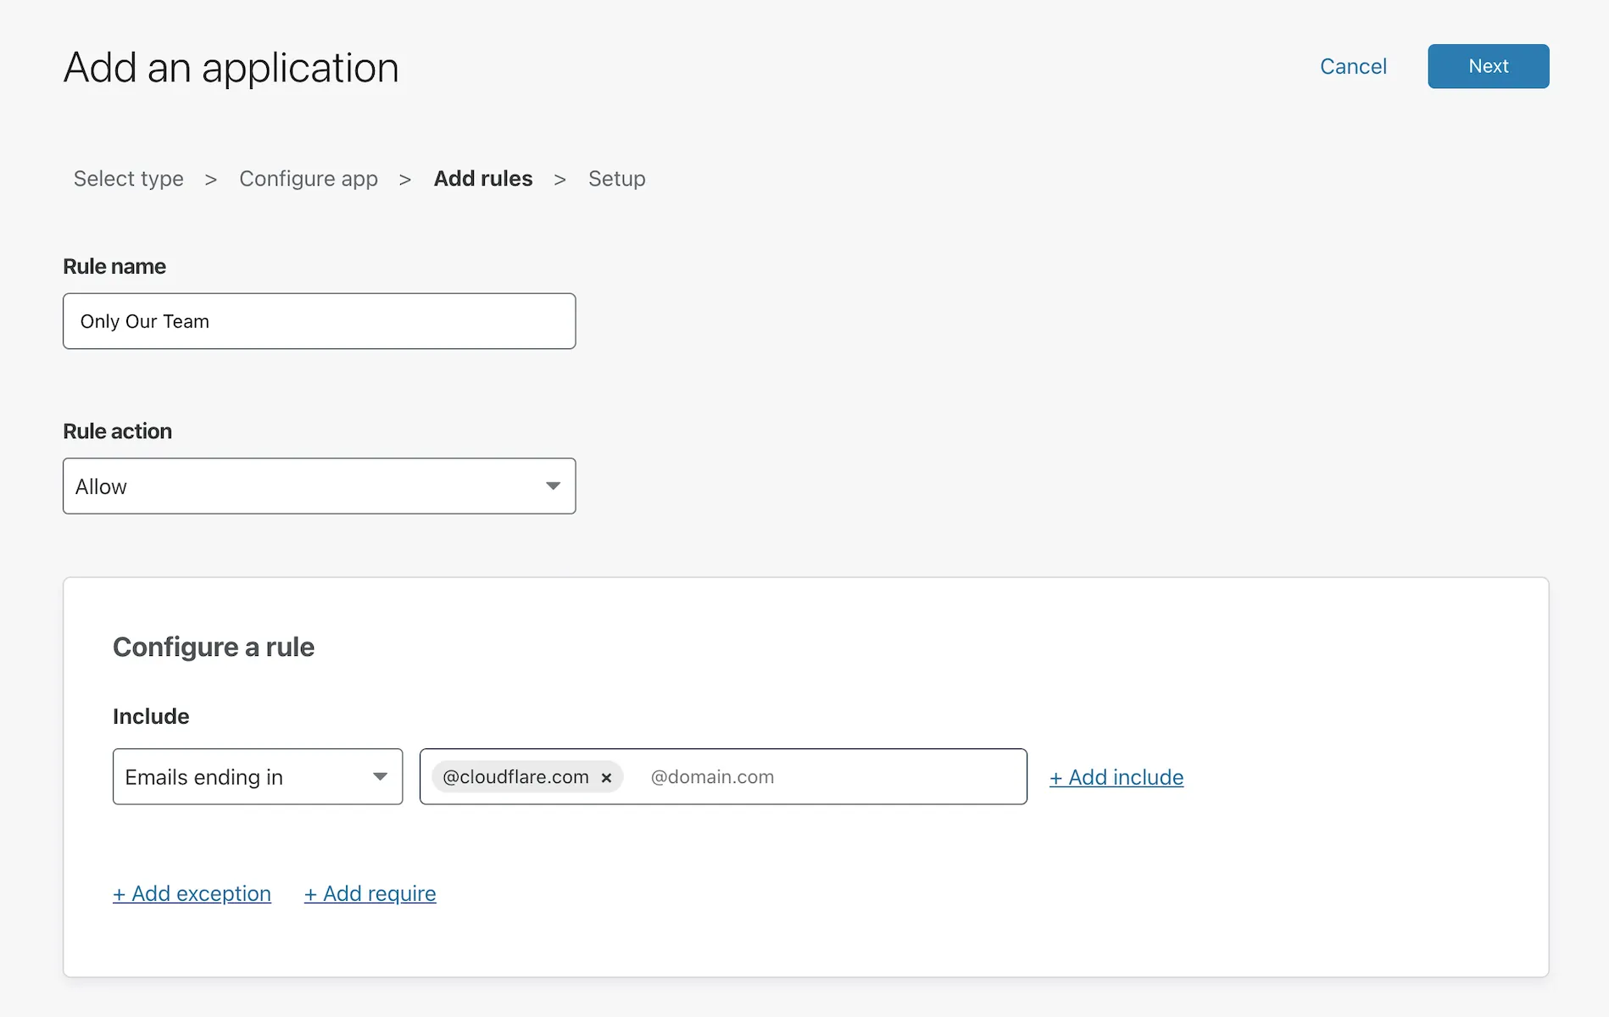1609x1017 pixels.
Task: Go to the Configure app step
Action: coord(309,179)
